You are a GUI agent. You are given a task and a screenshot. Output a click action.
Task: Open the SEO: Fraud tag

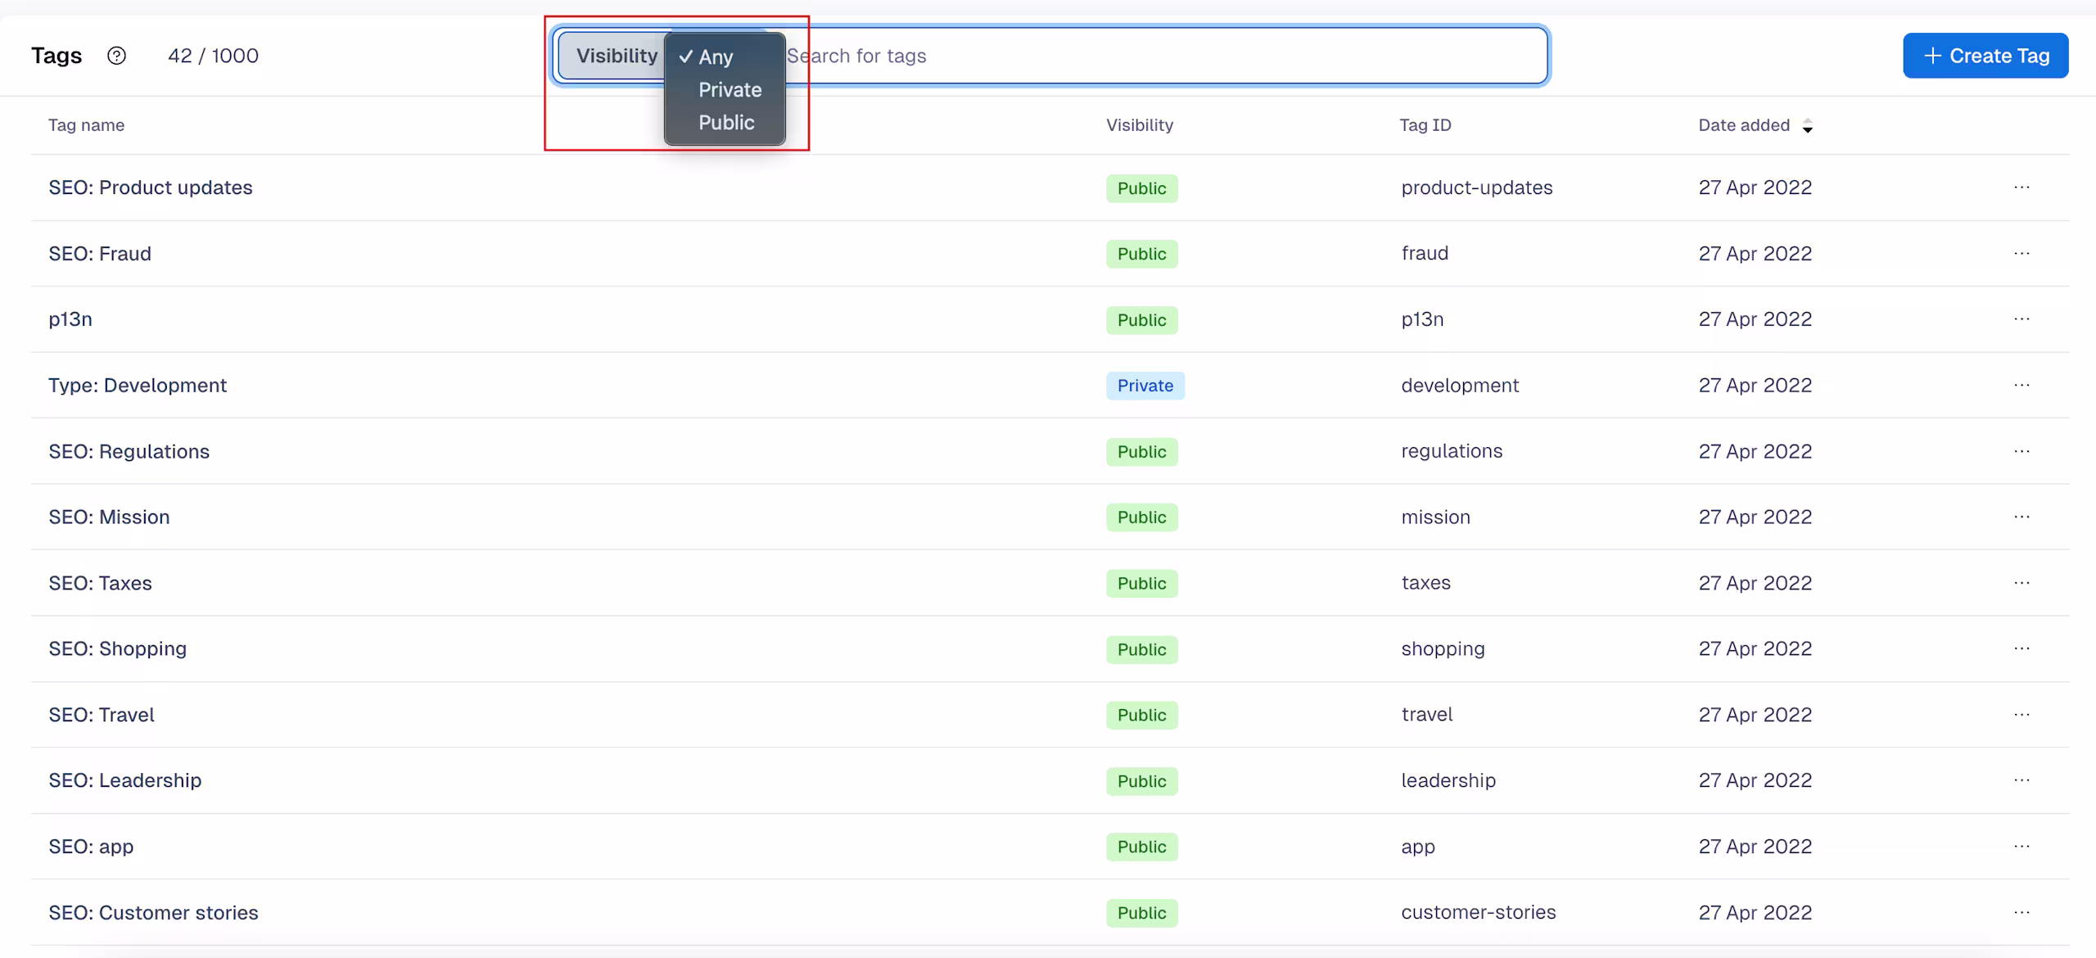(100, 254)
